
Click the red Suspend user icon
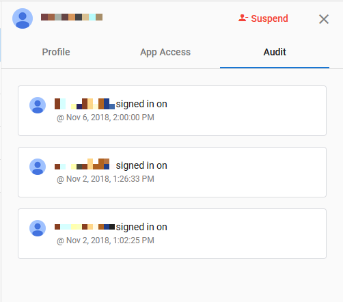pyautogui.click(x=243, y=18)
